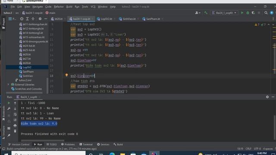Click UTF-8 encoding in status bar
Screen dimensions: 276x155
tap(257, 149)
